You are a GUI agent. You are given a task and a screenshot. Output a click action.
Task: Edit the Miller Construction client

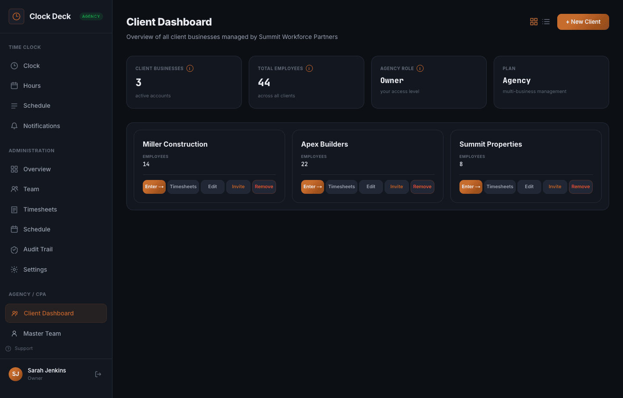tap(212, 187)
